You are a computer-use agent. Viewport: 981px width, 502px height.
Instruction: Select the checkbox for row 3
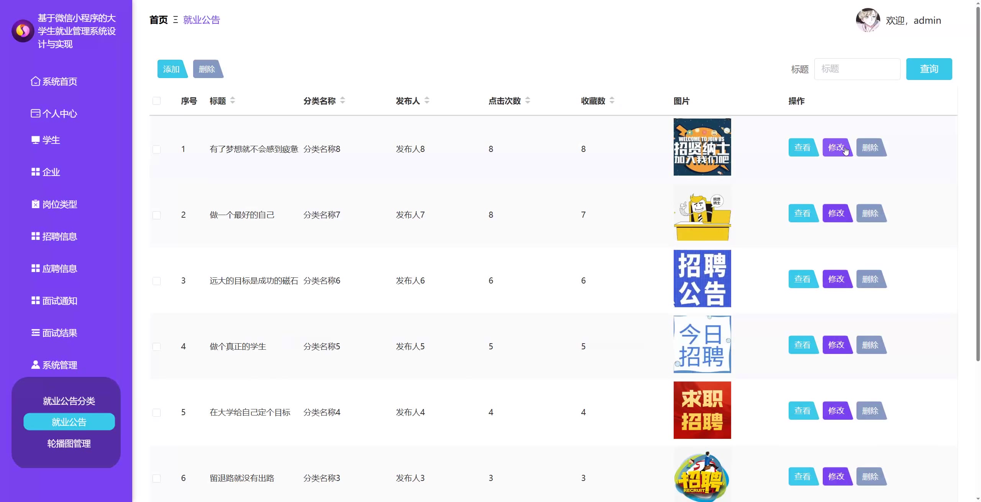click(156, 281)
